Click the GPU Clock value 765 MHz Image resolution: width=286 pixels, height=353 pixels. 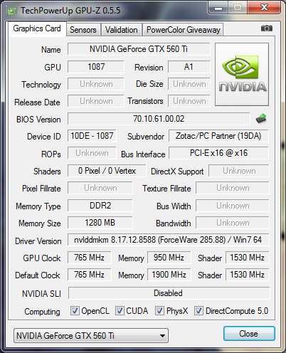[89, 258]
